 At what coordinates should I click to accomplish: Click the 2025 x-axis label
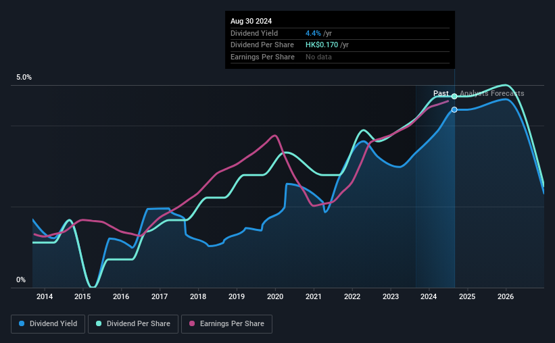pos(467,296)
